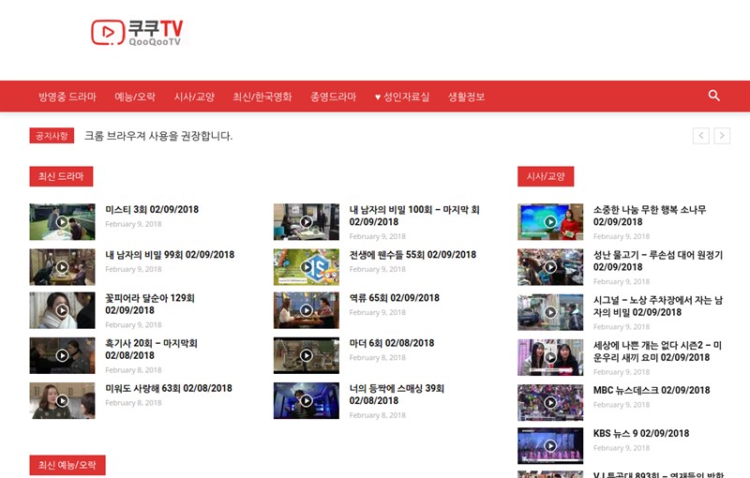This screenshot has width=750, height=478.
Task: Open 방영중 드라마 menu
Action: pos(67,97)
